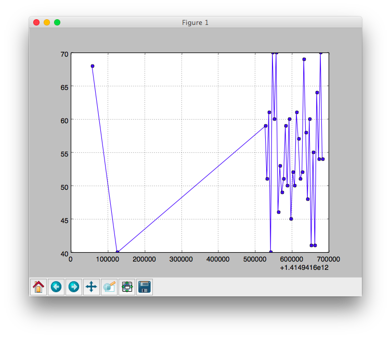Click the Figure 1 window title
Viewport: 391px width, 338px height.
[195, 23]
